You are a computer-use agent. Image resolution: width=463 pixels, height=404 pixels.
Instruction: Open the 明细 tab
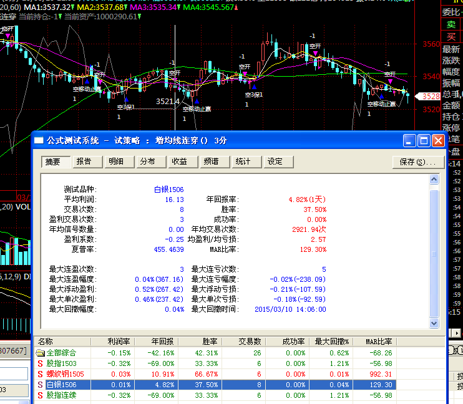[x=119, y=161]
